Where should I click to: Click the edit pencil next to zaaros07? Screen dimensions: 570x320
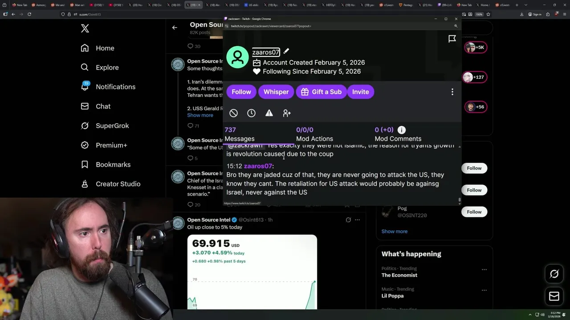pos(286,52)
